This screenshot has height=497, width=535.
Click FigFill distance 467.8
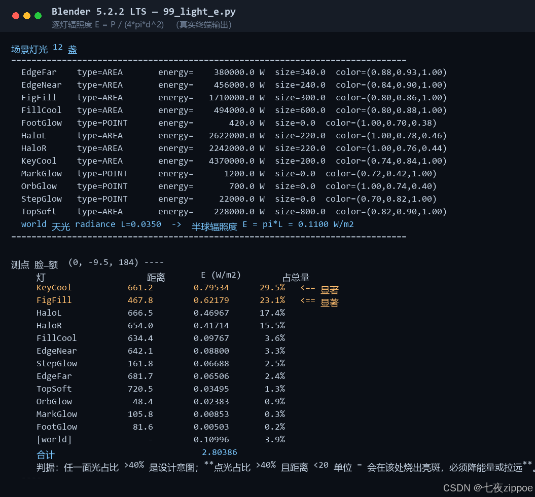click(x=140, y=300)
